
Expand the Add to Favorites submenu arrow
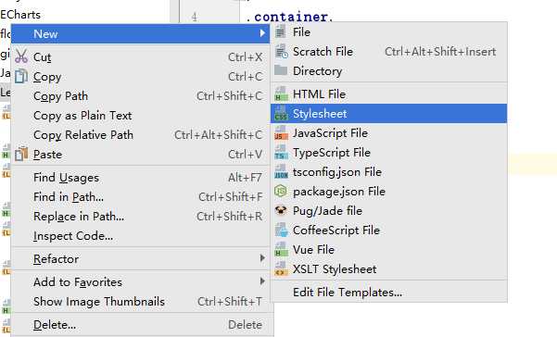point(262,281)
